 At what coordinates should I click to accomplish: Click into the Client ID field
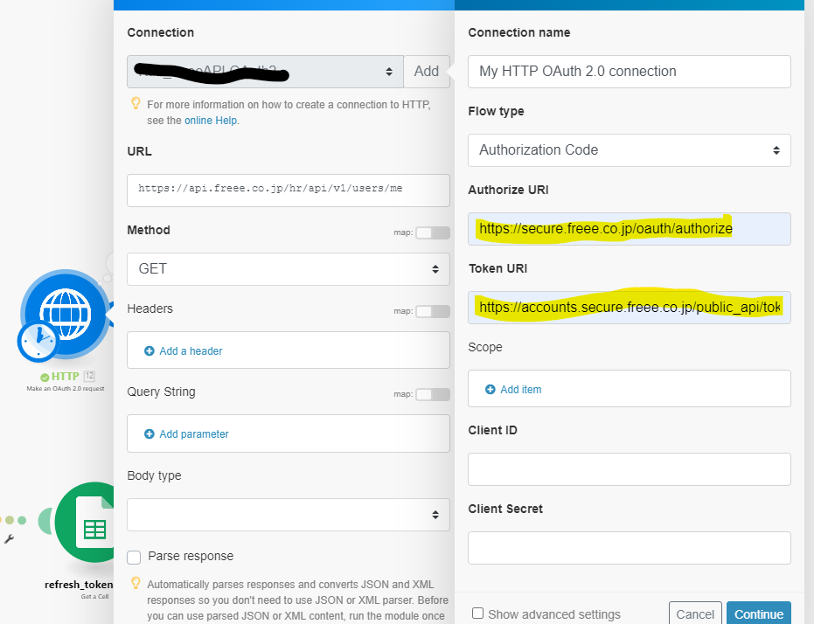[x=629, y=469]
